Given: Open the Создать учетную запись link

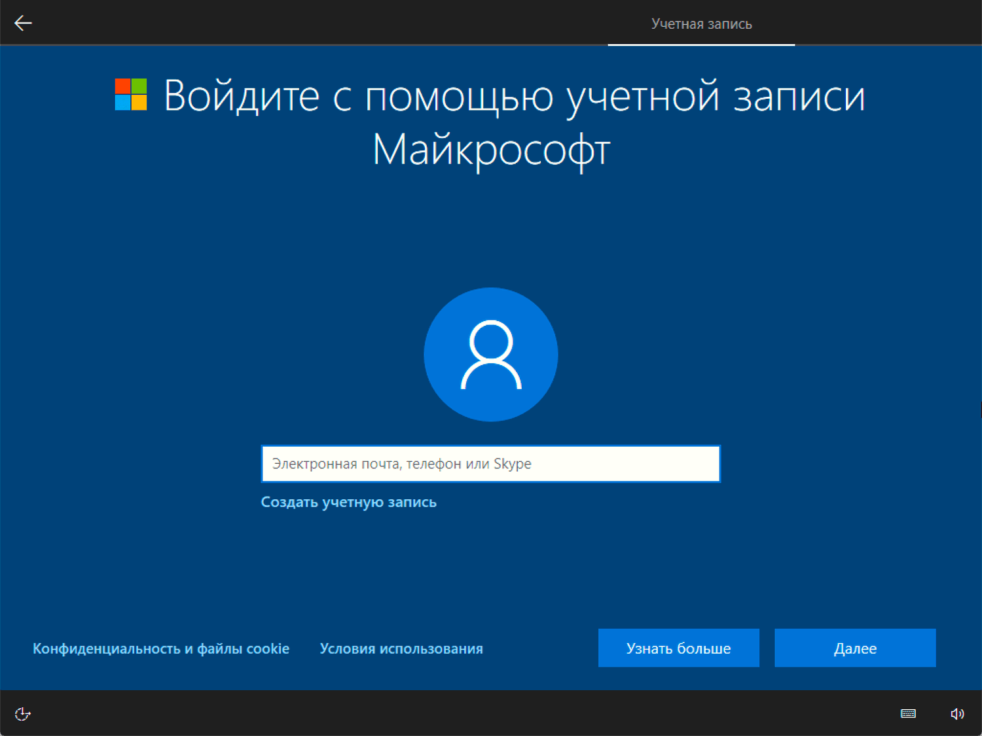Looking at the screenshot, I should coord(348,502).
